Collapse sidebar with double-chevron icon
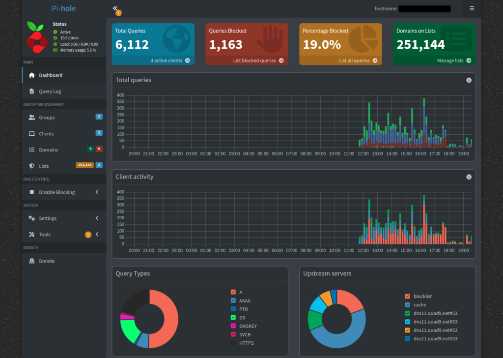 point(115,8)
